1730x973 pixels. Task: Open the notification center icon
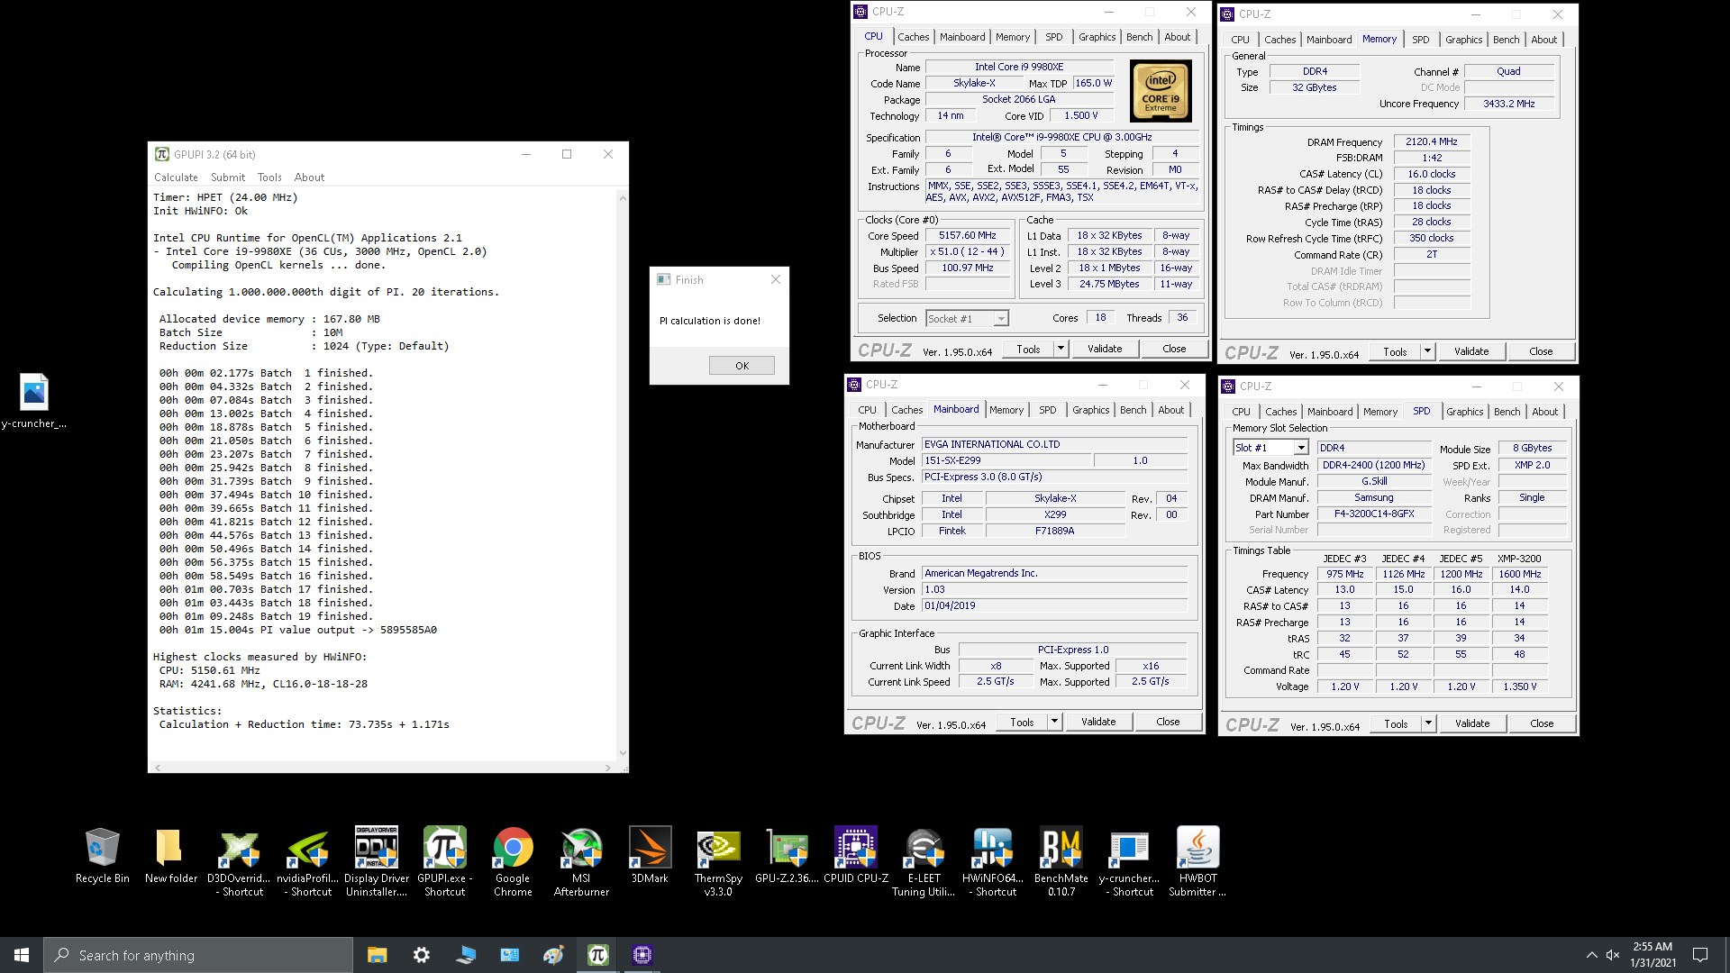pyautogui.click(x=1700, y=955)
